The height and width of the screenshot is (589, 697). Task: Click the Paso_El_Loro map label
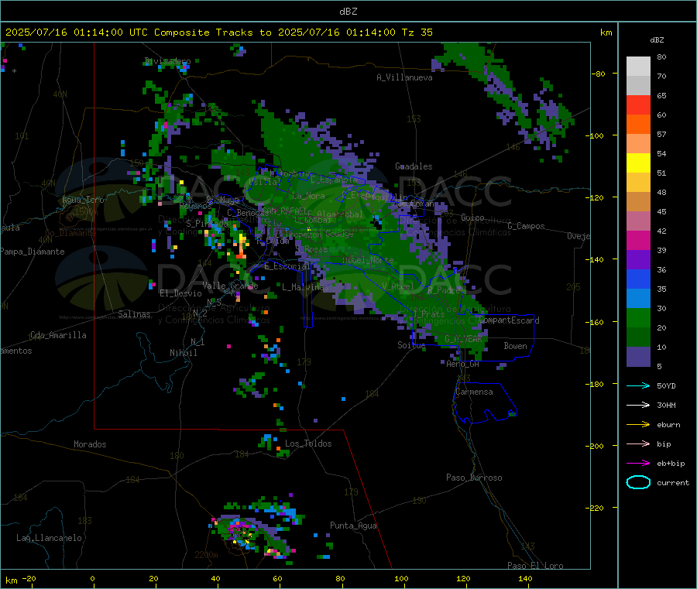[x=535, y=566]
